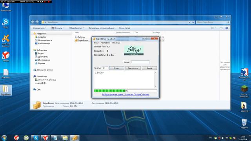
Task: Open the view options dropdown arrow
Action: click(x=216, y=28)
